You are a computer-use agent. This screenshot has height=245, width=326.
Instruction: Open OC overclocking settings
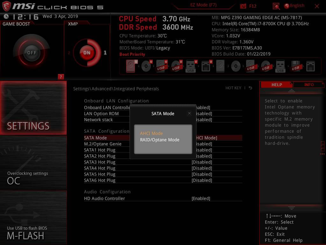(x=33, y=163)
